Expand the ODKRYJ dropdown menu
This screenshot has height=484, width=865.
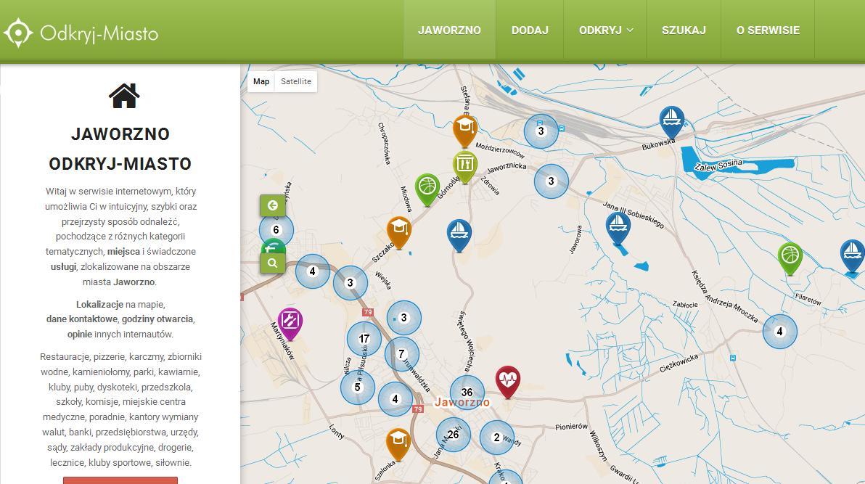pyautogui.click(x=605, y=30)
